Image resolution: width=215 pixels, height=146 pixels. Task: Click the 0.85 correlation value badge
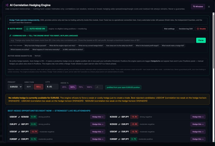(x=33, y=117)
